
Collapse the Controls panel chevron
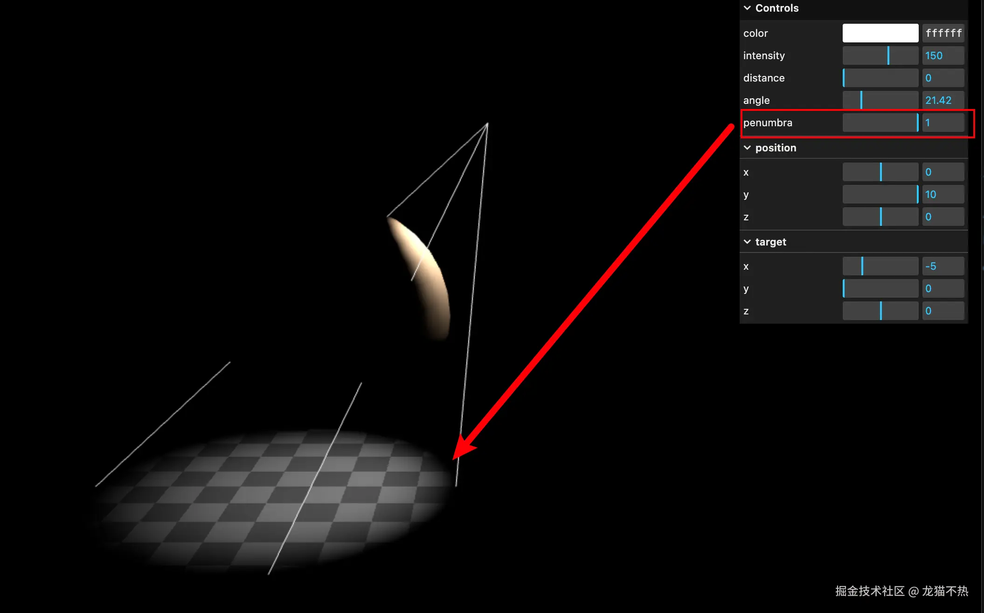click(747, 8)
